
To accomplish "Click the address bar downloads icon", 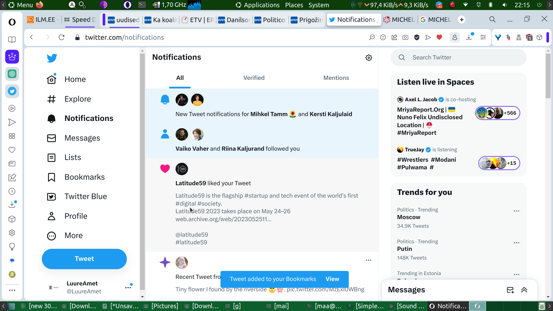I will (469, 37).
